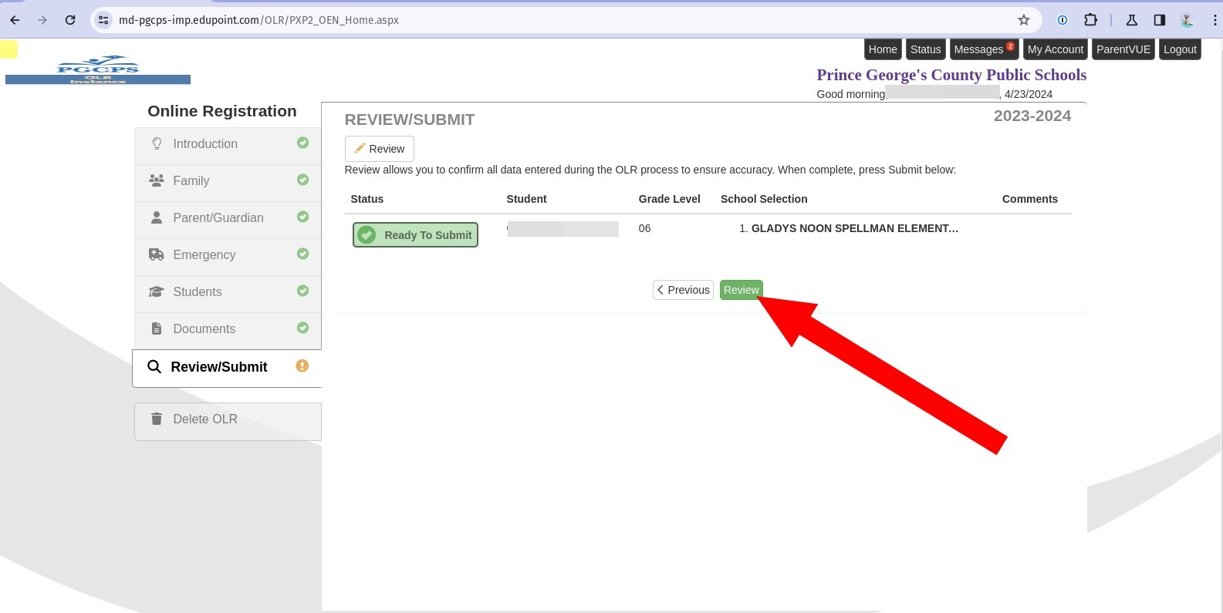The image size is (1223, 613).
Task: Click the browser reload page icon
Action: coord(70,20)
